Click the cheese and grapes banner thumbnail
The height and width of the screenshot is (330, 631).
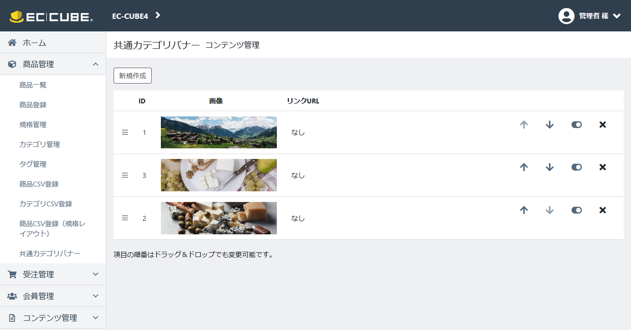click(219, 175)
